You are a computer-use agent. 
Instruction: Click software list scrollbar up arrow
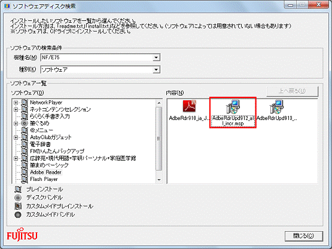pyautogui.click(x=159, y=103)
